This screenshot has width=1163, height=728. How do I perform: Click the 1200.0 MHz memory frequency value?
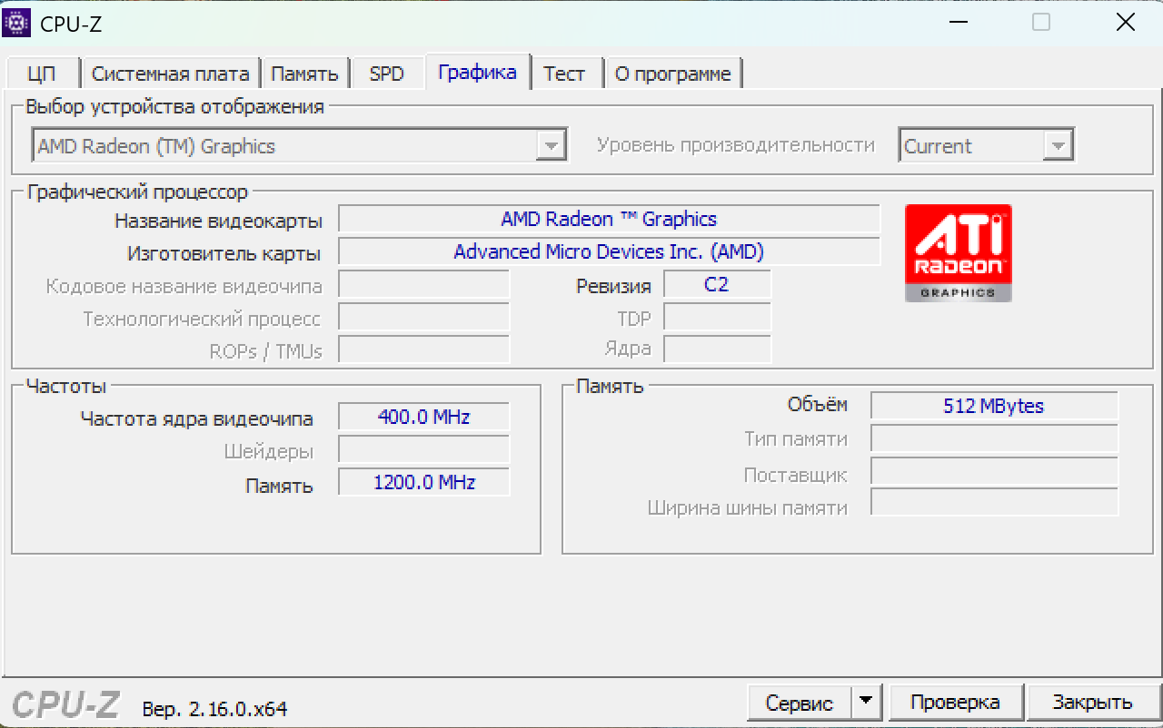[424, 482]
